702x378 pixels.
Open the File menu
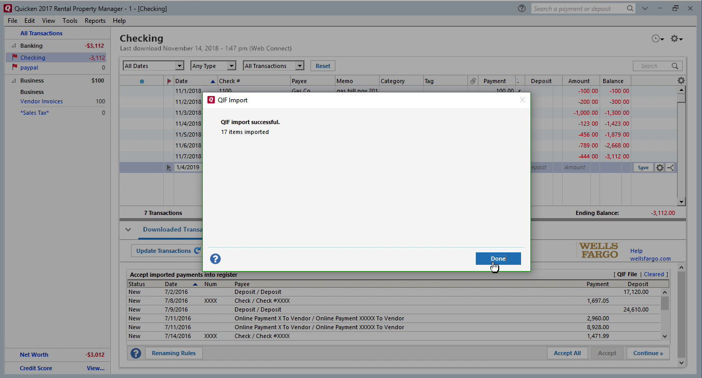[12, 21]
